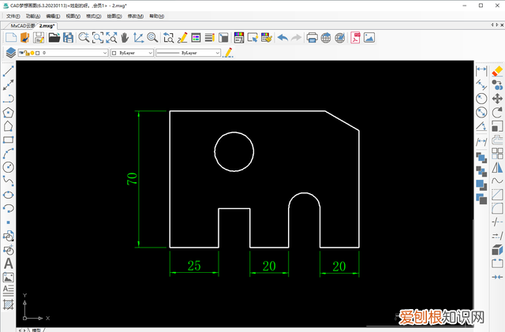
Task: Select the Eraser tool in right toolbar
Action: [x=497, y=71]
